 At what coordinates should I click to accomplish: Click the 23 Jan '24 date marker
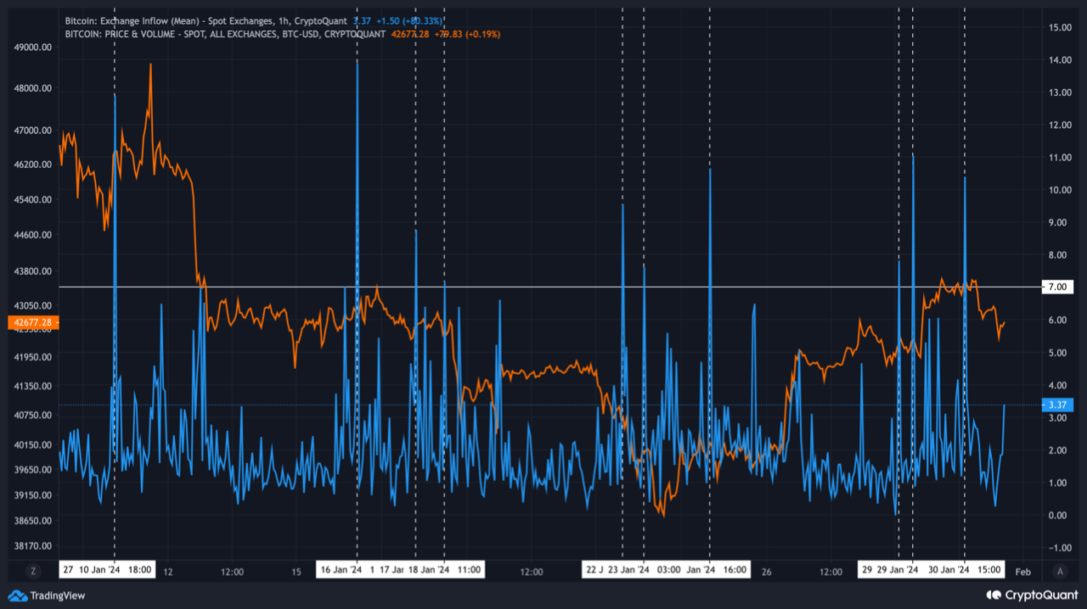pyautogui.click(x=629, y=570)
